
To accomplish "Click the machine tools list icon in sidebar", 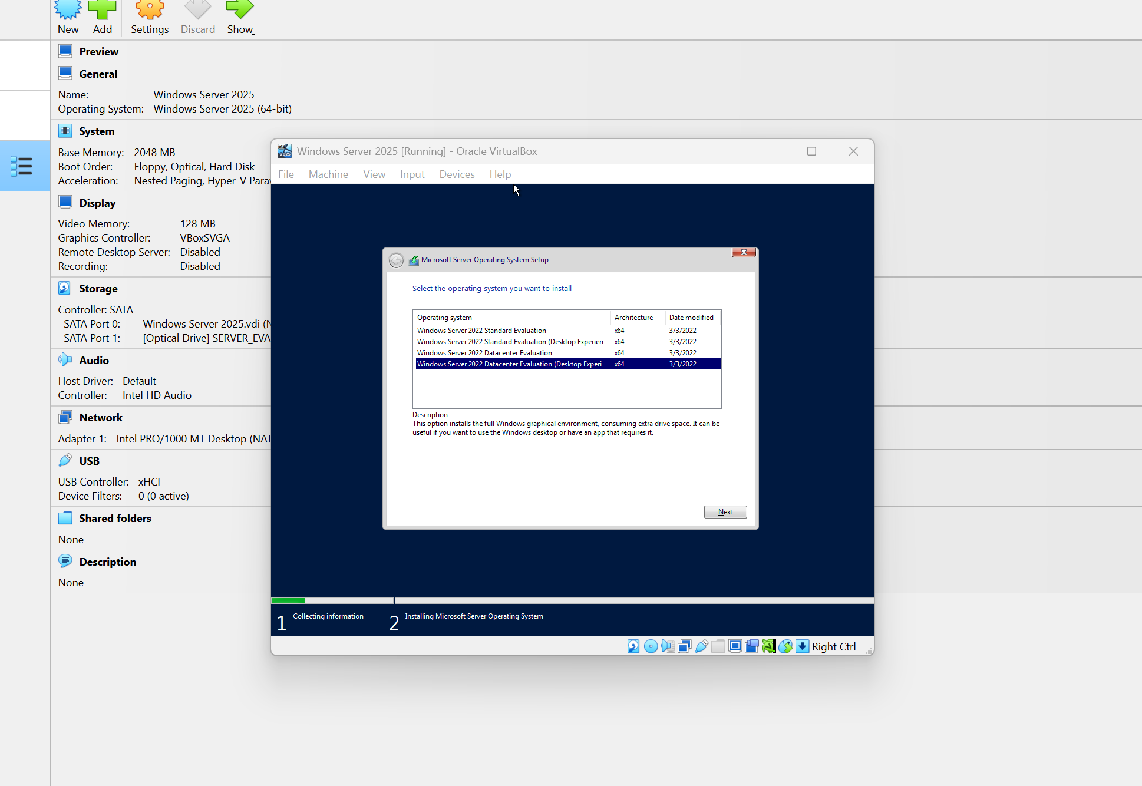I will pos(21,166).
